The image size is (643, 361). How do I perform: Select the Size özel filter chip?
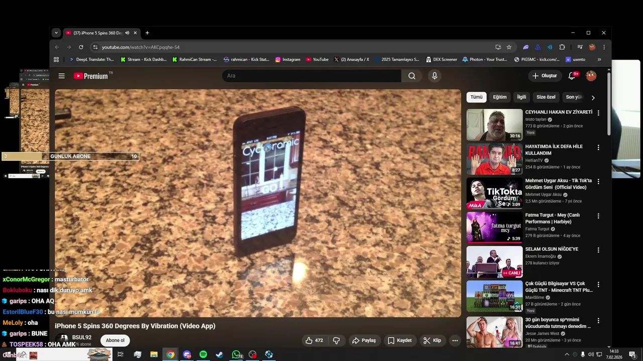pyautogui.click(x=546, y=97)
